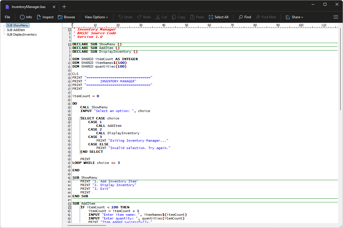
Task: Click the Redo button
Action: pyautogui.click(x=144, y=17)
